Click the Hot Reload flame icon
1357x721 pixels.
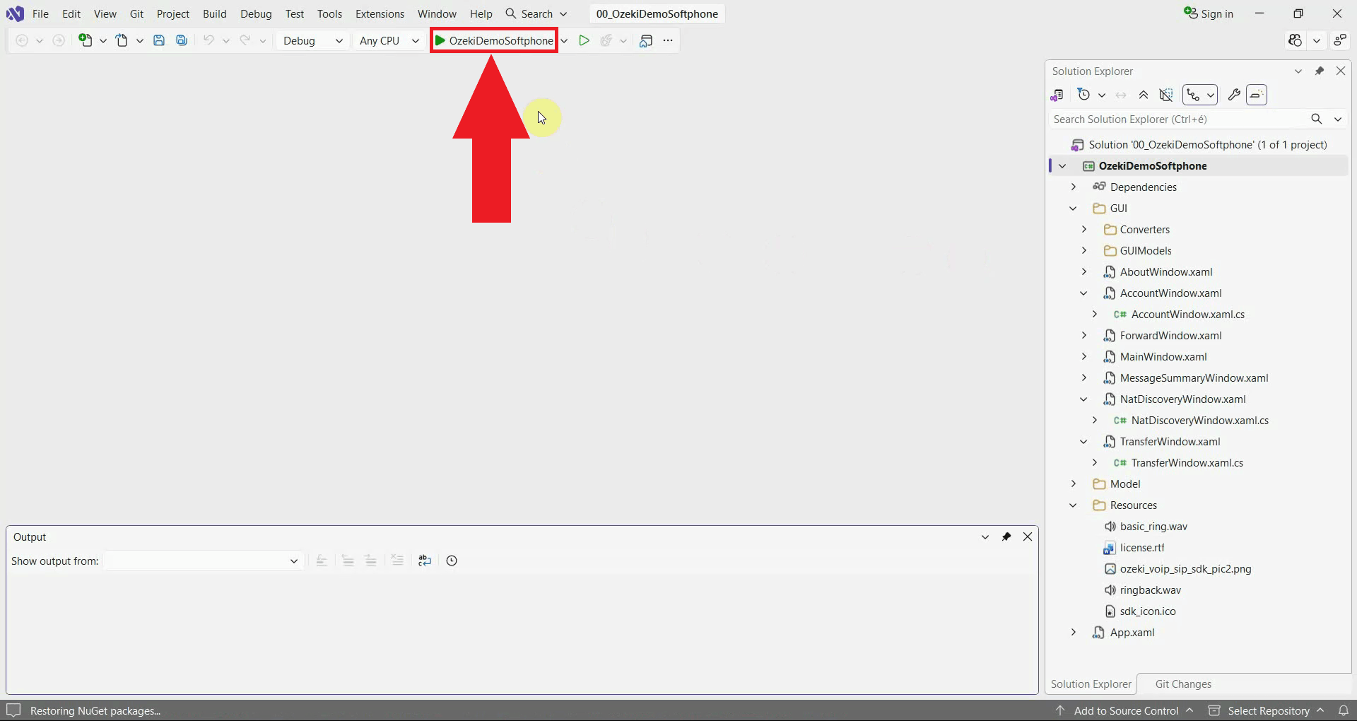tap(606, 40)
